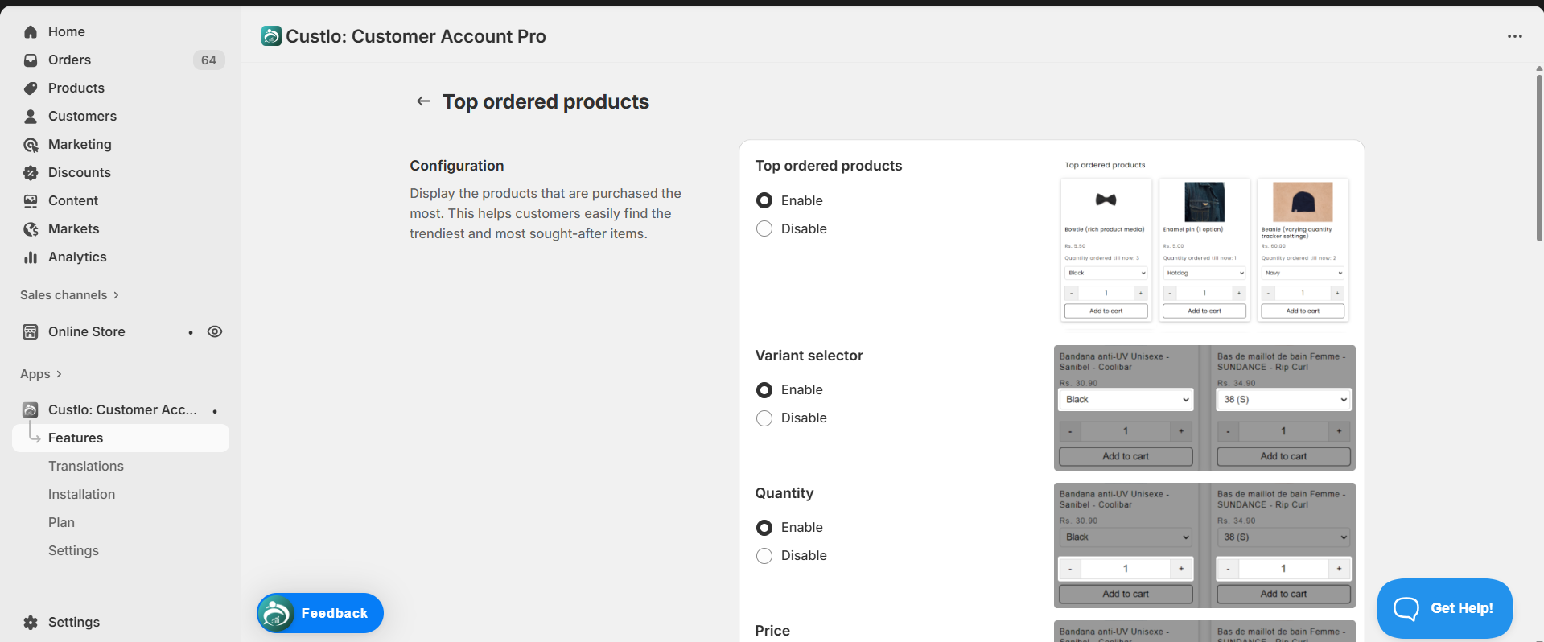Open Black dropdown in Quantity preview
The image size is (1544, 642).
1126,537
